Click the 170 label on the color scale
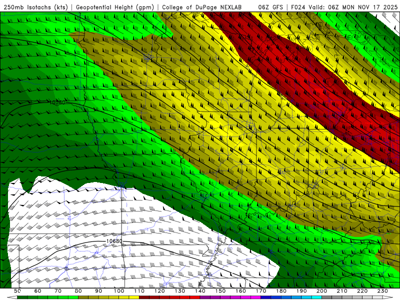400x300 pixels. tap(261, 291)
